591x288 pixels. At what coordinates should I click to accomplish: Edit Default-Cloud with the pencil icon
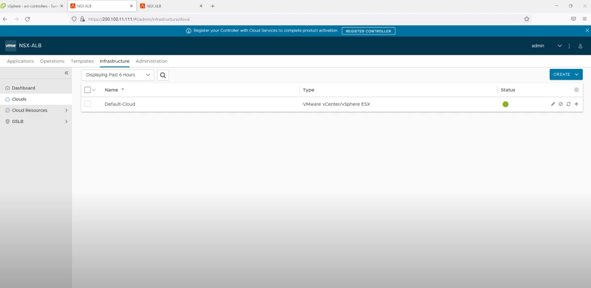[x=553, y=104]
